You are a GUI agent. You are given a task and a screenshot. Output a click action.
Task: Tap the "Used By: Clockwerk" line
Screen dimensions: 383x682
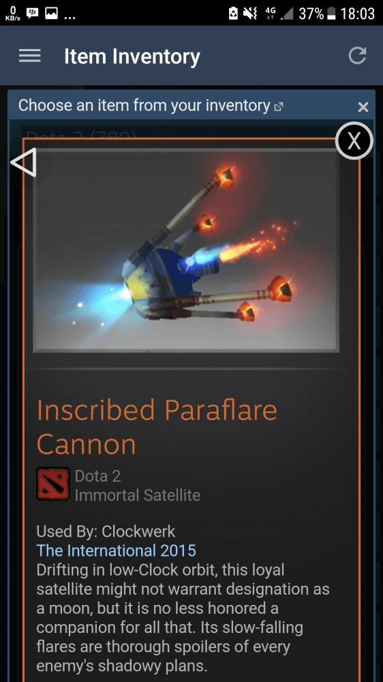click(x=106, y=531)
